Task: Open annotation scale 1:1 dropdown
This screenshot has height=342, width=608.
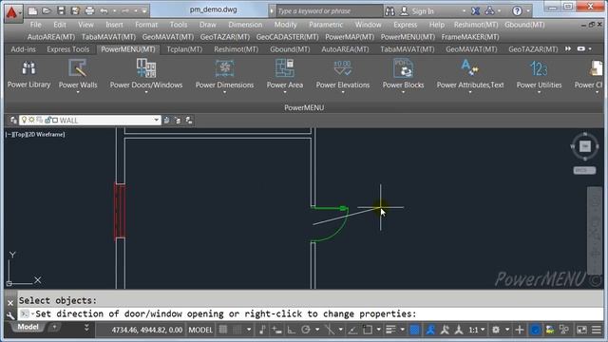Action: click(477, 330)
